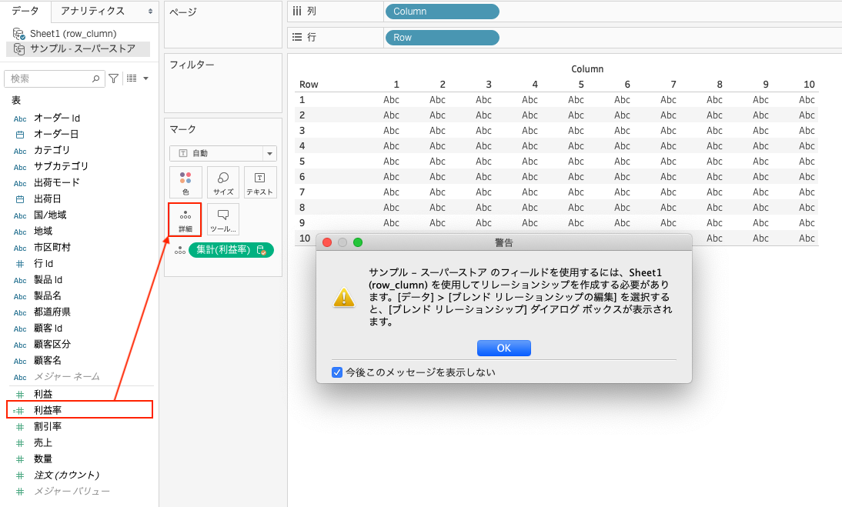Click the filter funnel icon beside search

click(x=114, y=78)
